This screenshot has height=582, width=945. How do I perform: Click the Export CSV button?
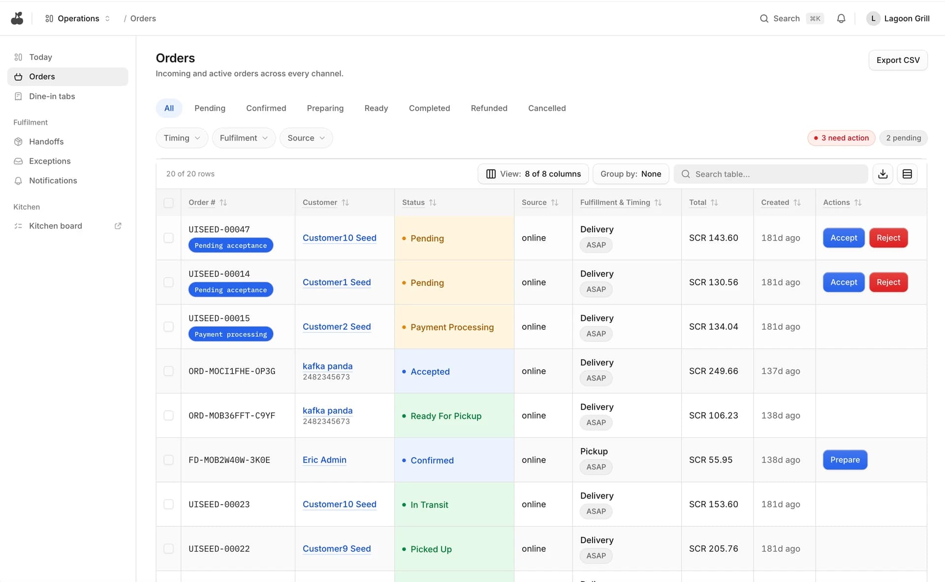click(x=898, y=60)
